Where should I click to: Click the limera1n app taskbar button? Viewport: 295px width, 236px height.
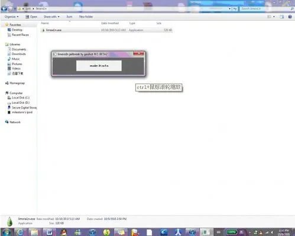206,232
